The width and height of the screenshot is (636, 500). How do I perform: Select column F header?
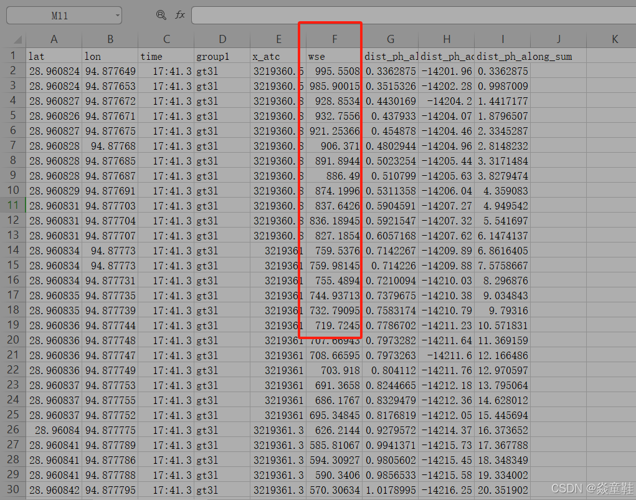coord(335,39)
